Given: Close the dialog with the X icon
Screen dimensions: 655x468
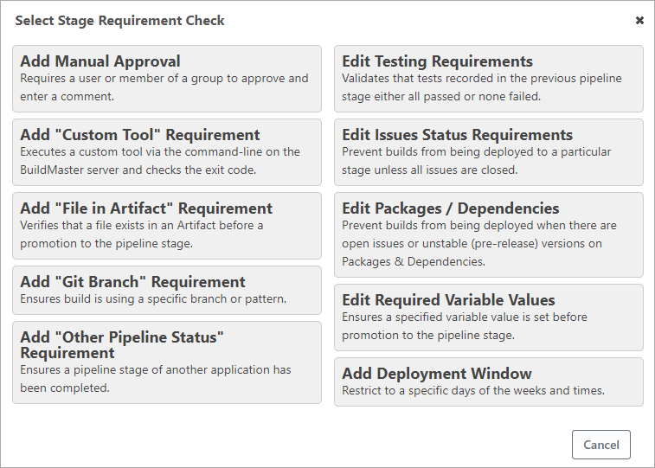Looking at the screenshot, I should (x=639, y=20).
